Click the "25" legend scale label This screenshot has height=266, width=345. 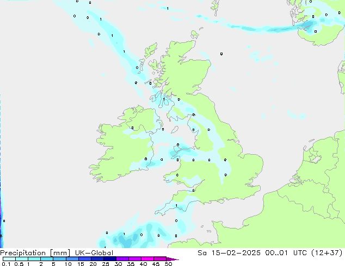pyautogui.click(x=106, y=264)
